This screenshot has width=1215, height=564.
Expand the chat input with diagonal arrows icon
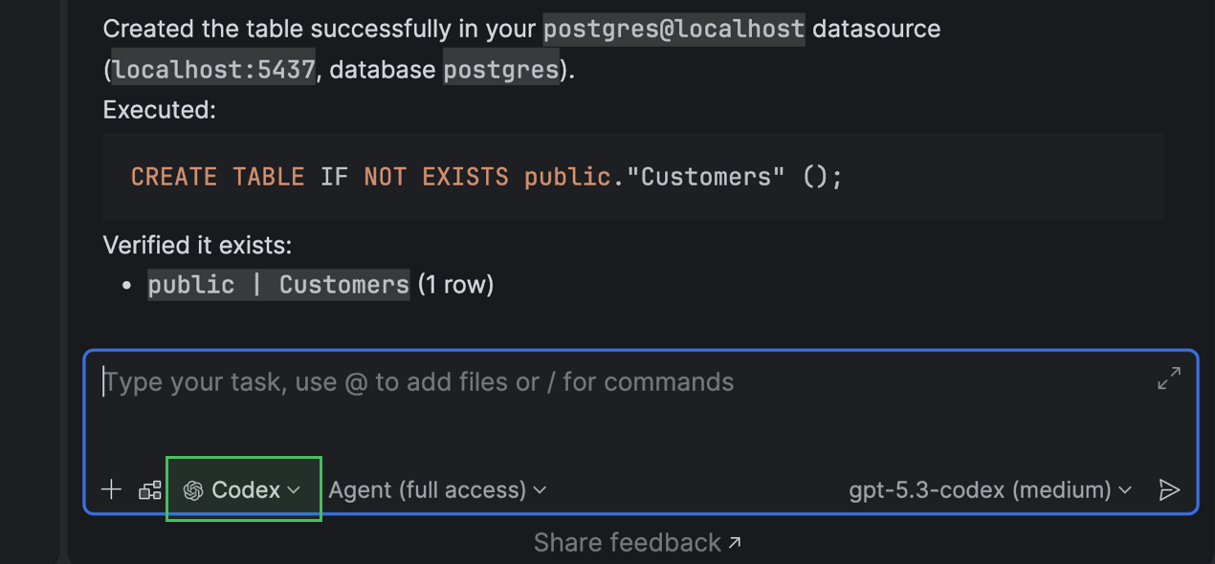pyautogui.click(x=1168, y=380)
